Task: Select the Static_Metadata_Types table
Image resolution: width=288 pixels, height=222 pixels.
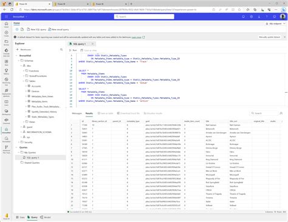Action: pyautogui.click(x=43, y=117)
